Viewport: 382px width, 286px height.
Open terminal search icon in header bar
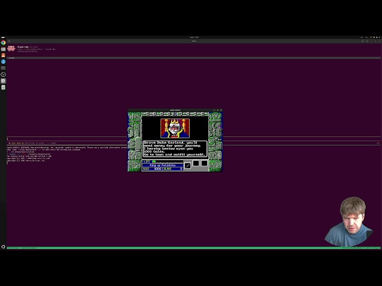tap(362, 41)
